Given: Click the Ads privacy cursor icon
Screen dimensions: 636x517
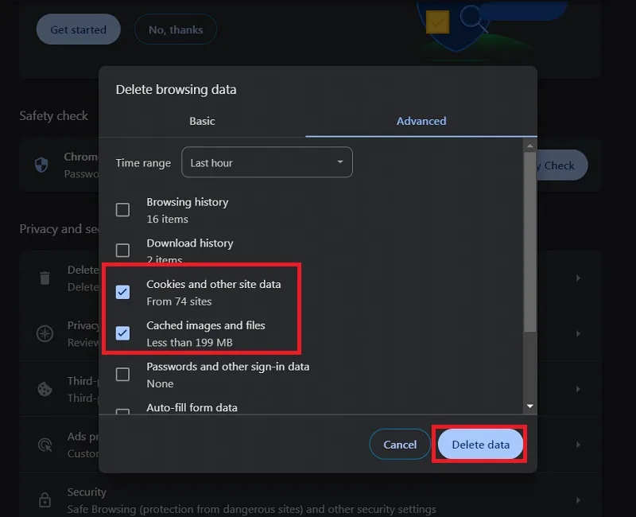Looking at the screenshot, I should 45,445.
